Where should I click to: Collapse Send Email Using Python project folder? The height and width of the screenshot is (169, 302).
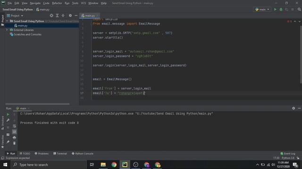coord(7,21)
